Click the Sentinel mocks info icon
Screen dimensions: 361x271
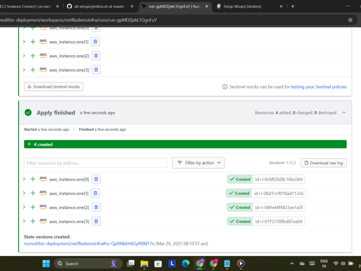(225, 87)
